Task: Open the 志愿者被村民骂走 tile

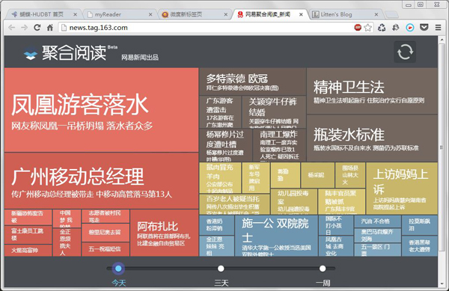Action: point(105,216)
